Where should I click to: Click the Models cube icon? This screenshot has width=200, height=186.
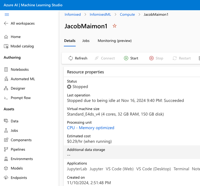(x=6, y=168)
